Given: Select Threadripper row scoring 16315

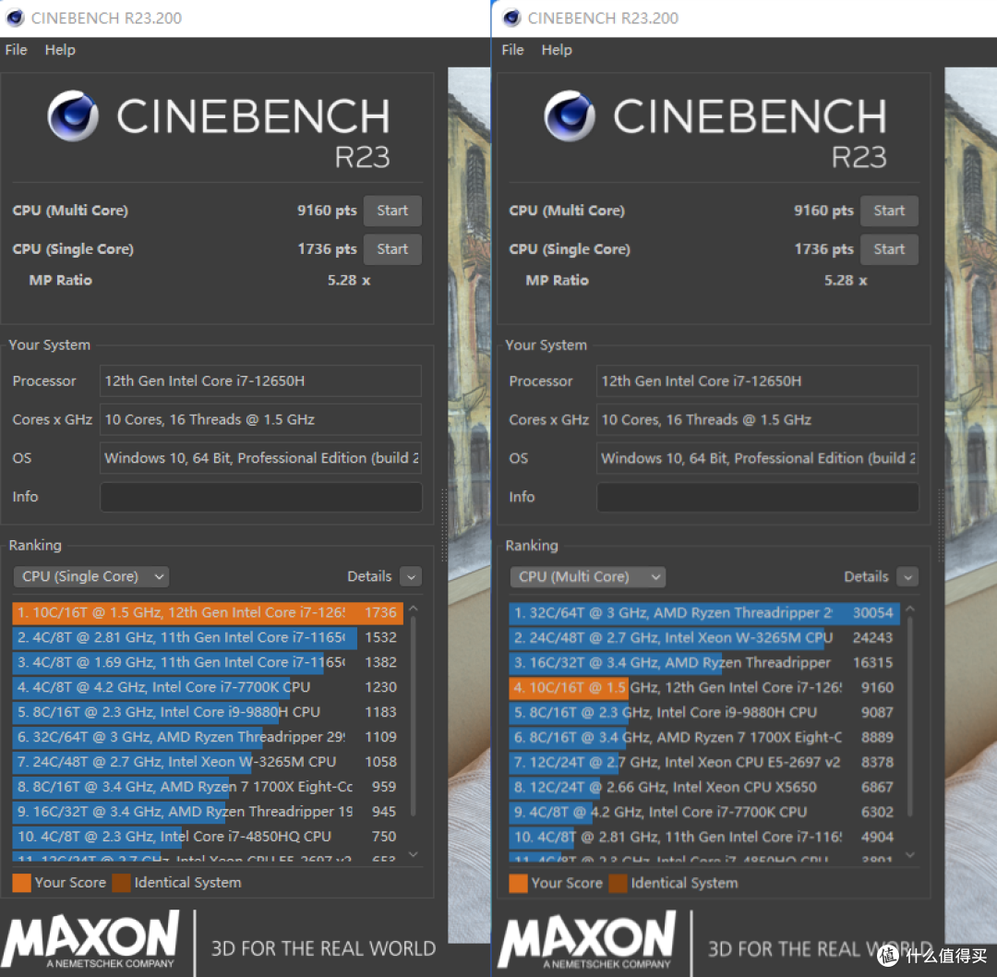Looking at the screenshot, I should click(704, 662).
